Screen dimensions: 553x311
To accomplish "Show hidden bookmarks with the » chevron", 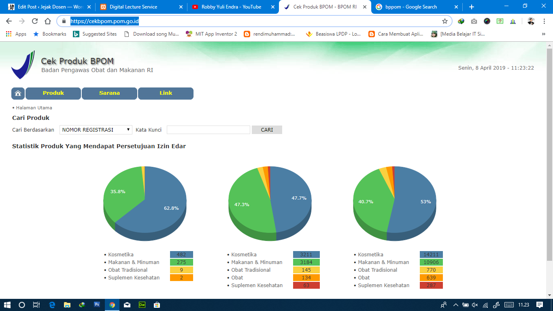I will pyautogui.click(x=543, y=34).
